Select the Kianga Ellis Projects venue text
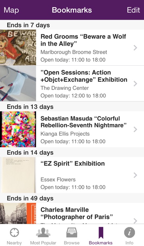 [x=65, y=134]
